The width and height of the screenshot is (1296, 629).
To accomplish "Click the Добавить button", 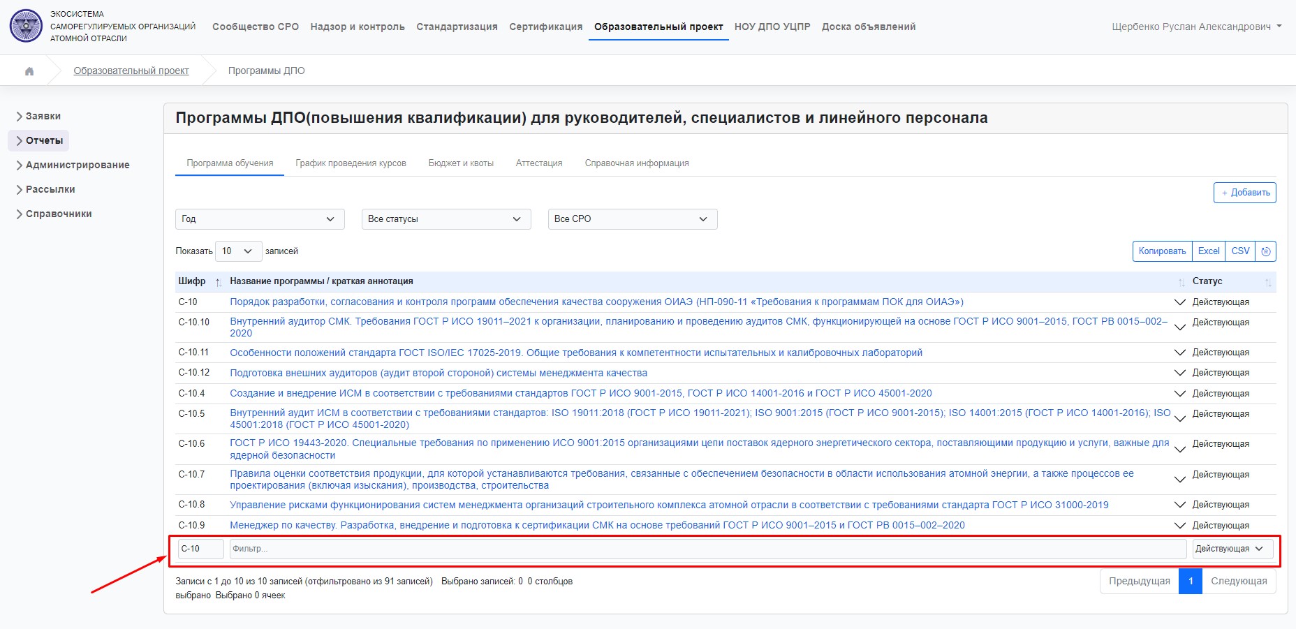I will tap(1245, 193).
